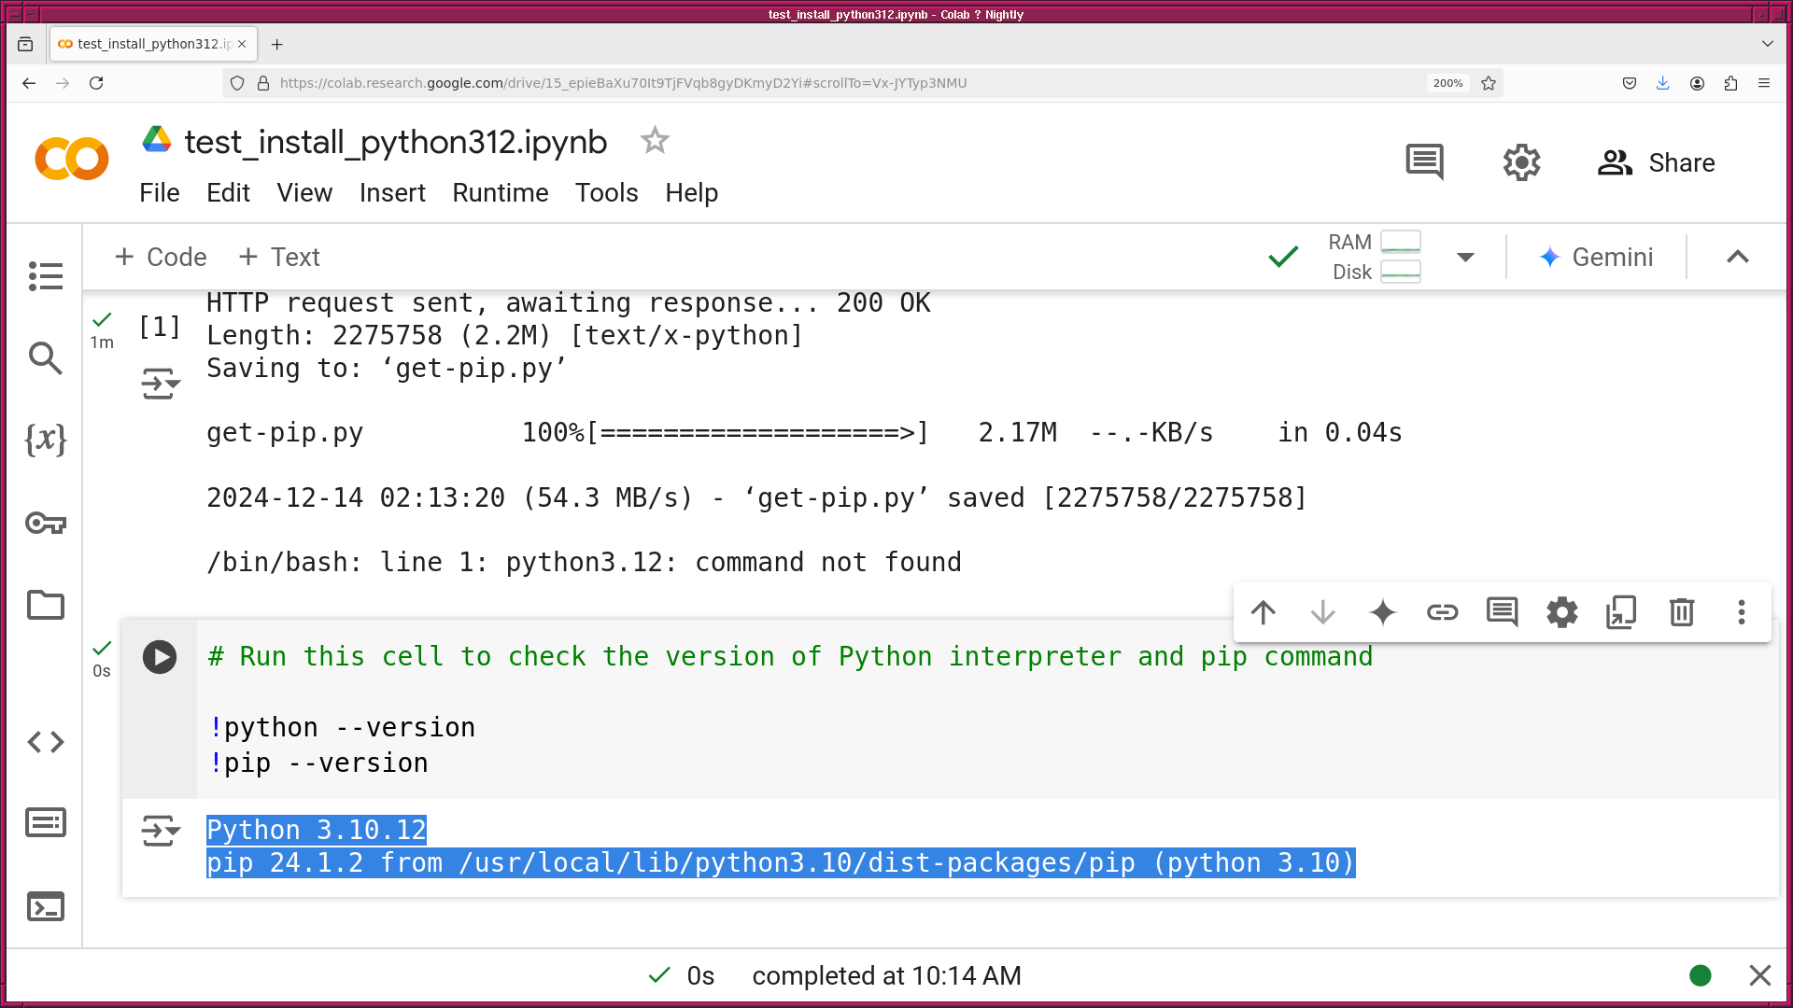The height and width of the screenshot is (1008, 1793).
Task: Move cell up with arrow icon
Action: coord(1263,612)
